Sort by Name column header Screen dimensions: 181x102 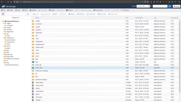tap(37, 18)
